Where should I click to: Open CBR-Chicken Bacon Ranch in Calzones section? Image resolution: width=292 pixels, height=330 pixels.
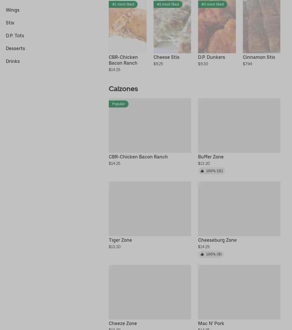(138, 157)
